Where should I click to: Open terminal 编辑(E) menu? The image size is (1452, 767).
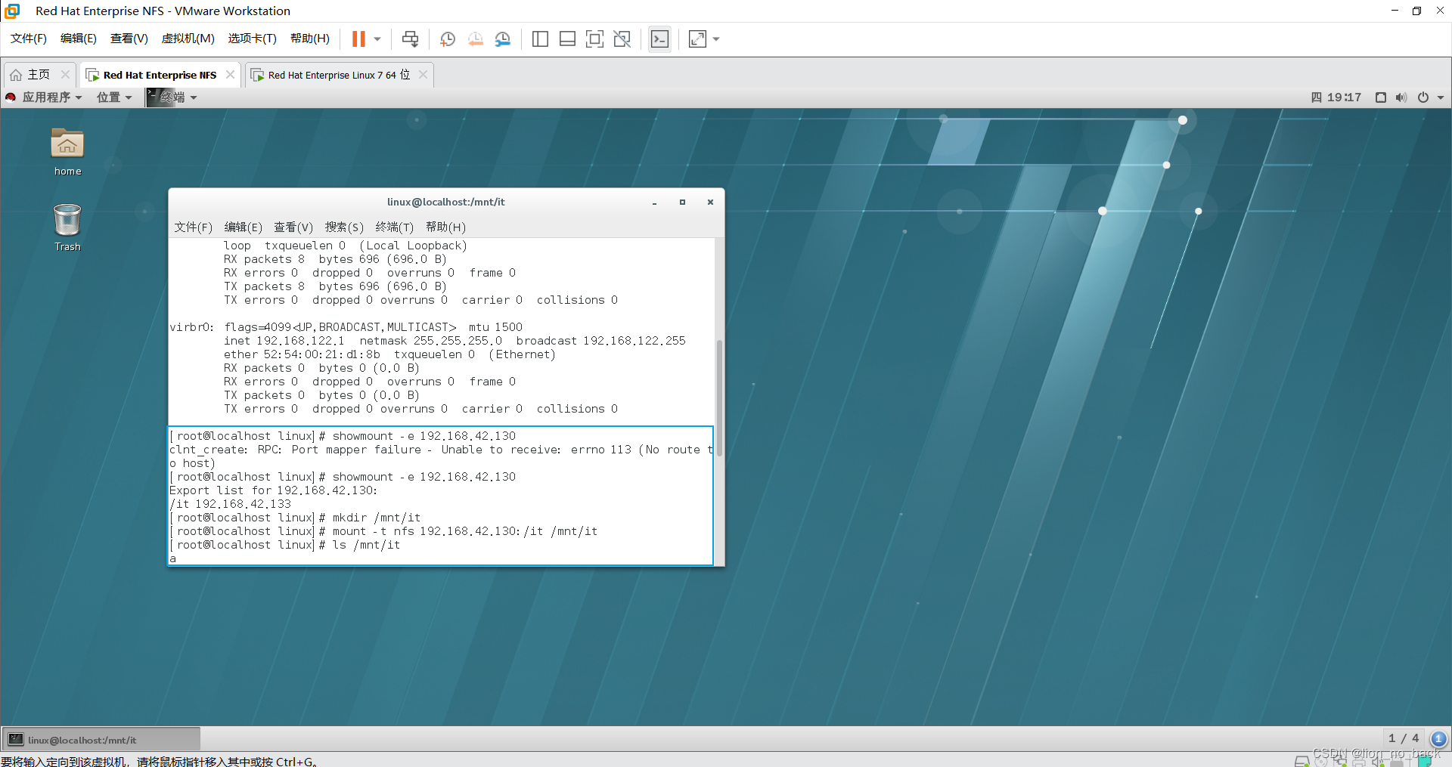click(x=244, y=227)
